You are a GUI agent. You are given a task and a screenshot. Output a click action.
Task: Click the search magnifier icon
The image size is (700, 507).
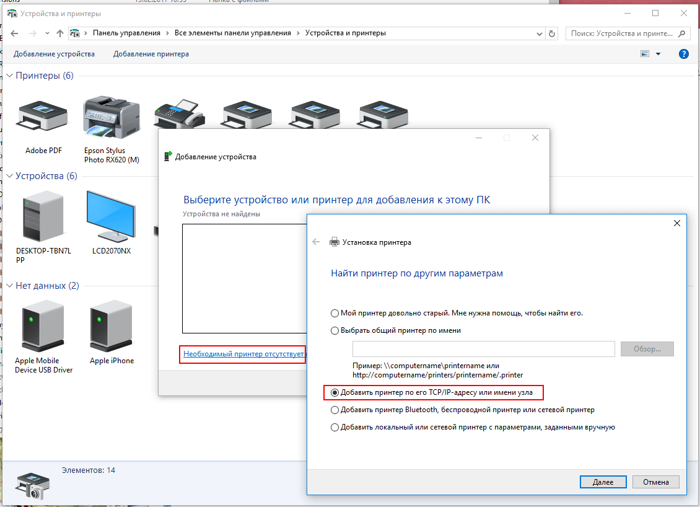coord(681,33)
